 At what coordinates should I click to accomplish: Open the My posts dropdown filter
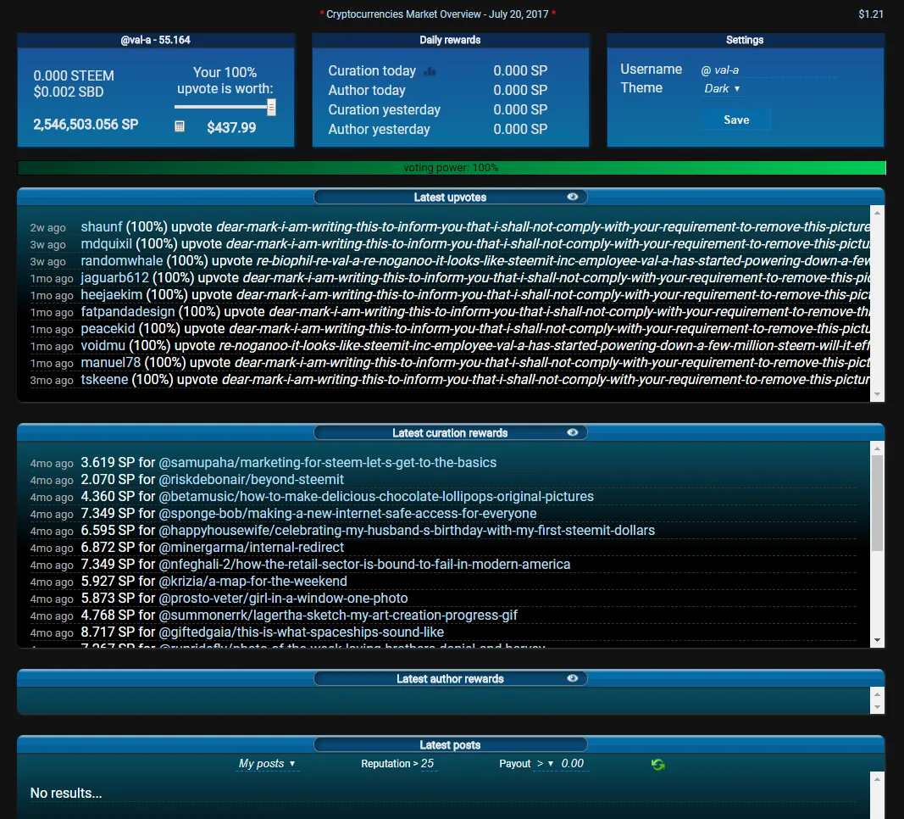[267, 764]
